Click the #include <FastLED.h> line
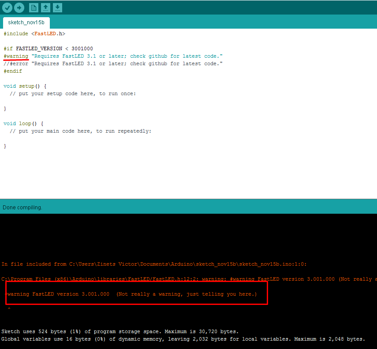 (x=34, y=33)
